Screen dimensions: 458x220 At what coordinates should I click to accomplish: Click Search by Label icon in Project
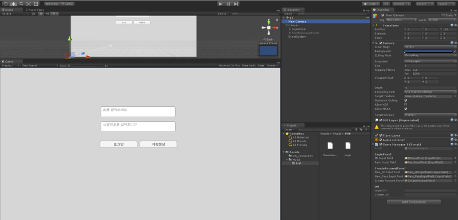(361, 129)
